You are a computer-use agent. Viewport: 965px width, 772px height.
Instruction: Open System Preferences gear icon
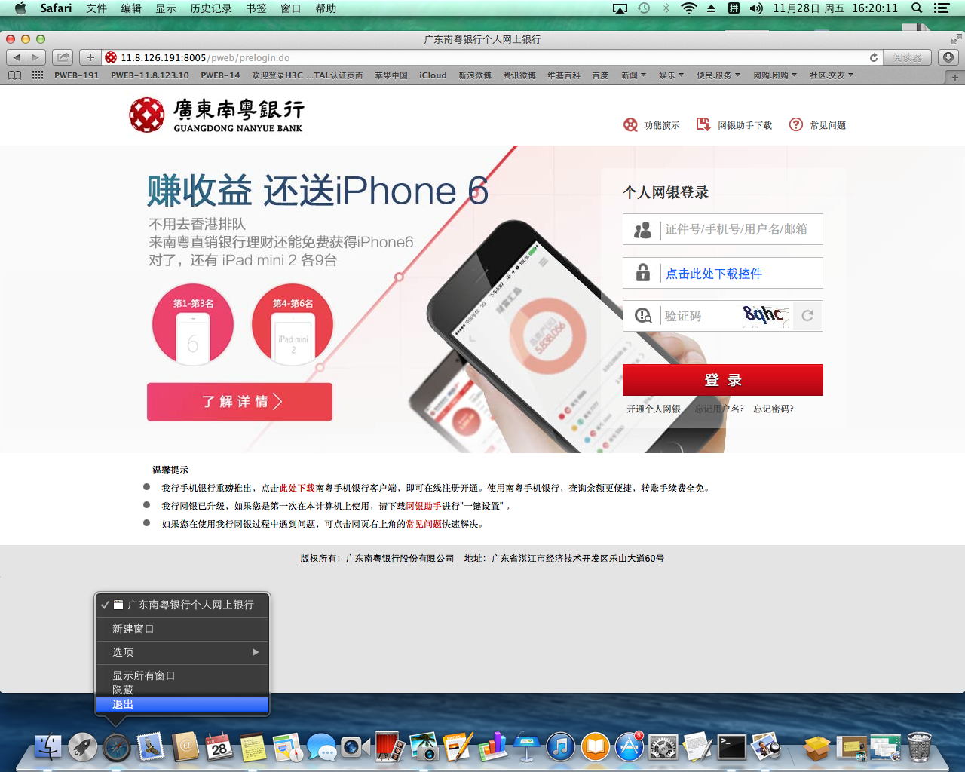663,747
